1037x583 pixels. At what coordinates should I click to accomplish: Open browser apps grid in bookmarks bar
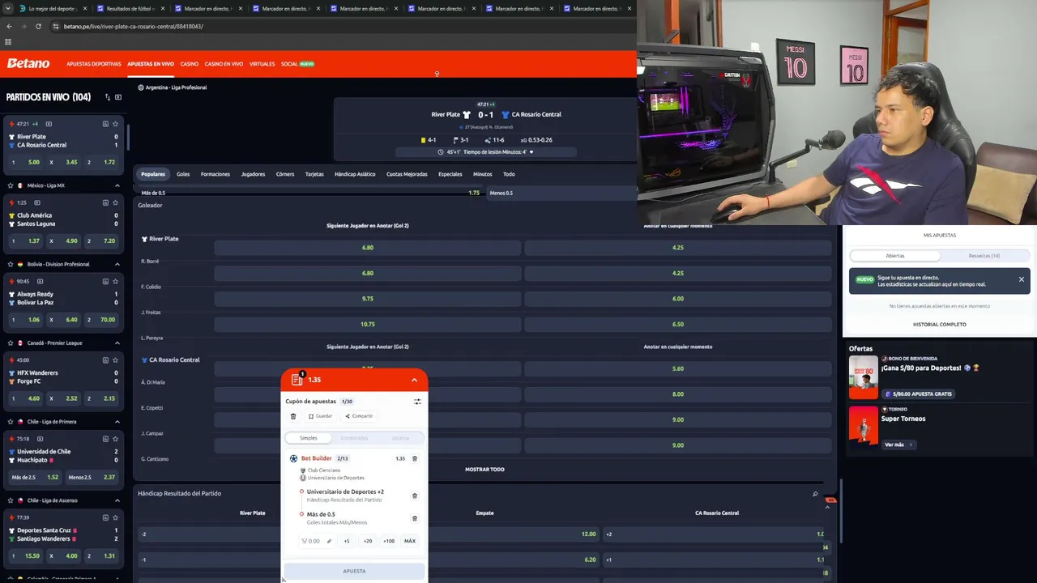(8, 42)
